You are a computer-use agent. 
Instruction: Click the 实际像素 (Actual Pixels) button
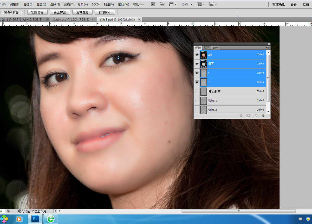[x=37, y=12]
